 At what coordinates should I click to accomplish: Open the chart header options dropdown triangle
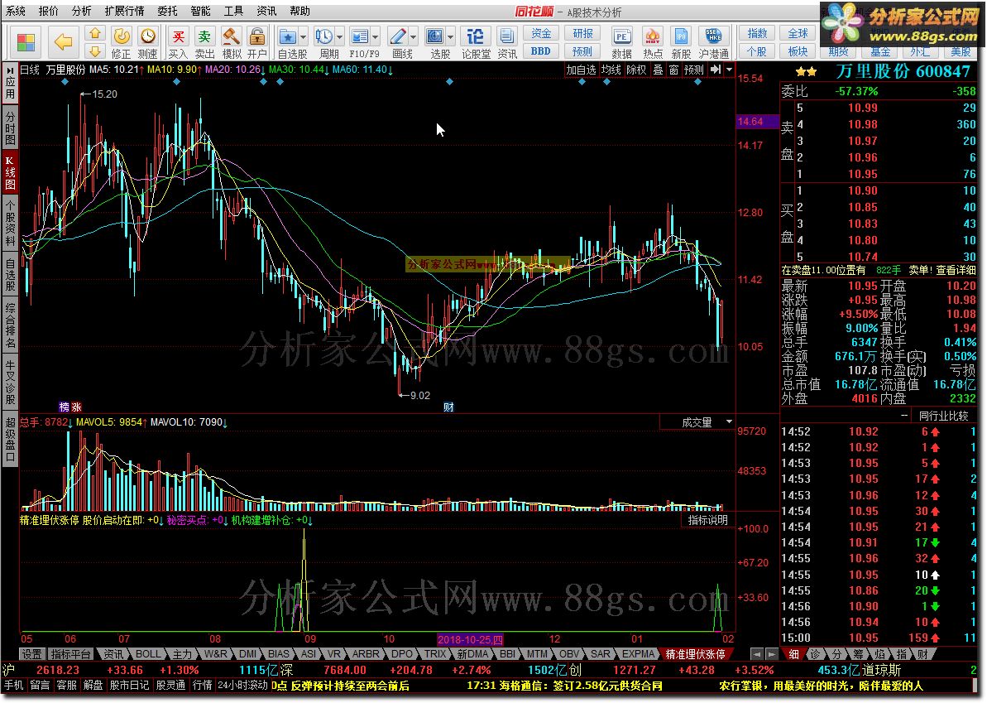click(730, 70)
